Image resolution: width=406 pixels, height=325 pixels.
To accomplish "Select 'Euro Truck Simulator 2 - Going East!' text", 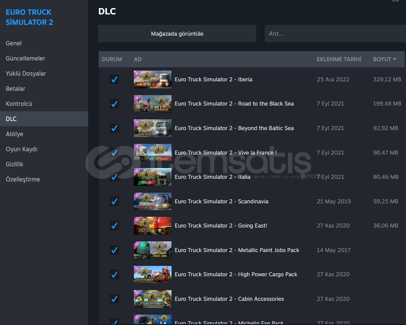I will point(221,226).
